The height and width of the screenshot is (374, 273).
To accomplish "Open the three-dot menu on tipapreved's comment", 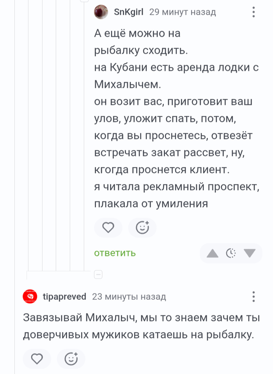I will pos(254,296).
